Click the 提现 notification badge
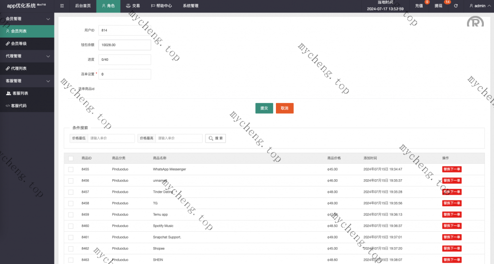 (447, 2)
